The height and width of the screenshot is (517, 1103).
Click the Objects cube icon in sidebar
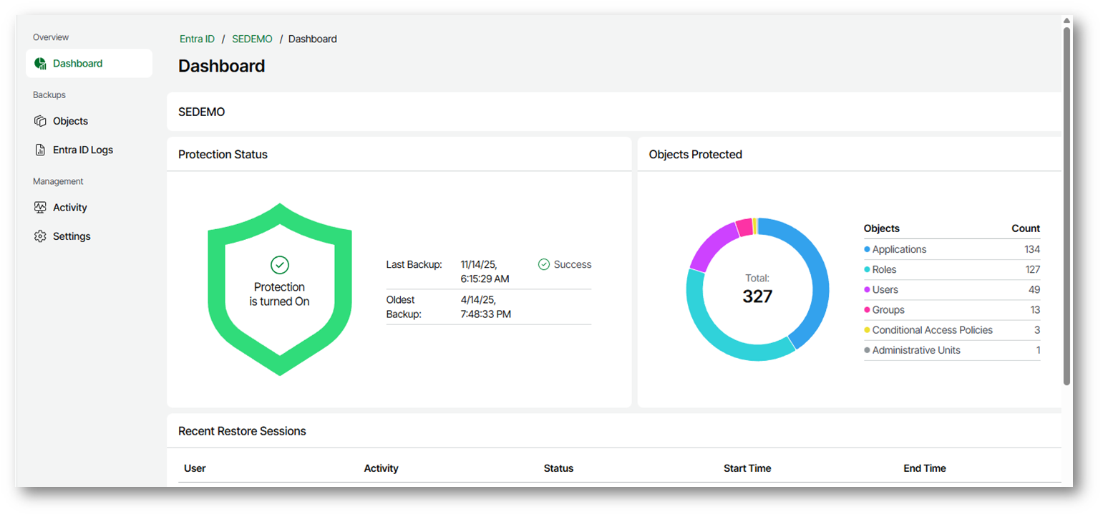40,121
